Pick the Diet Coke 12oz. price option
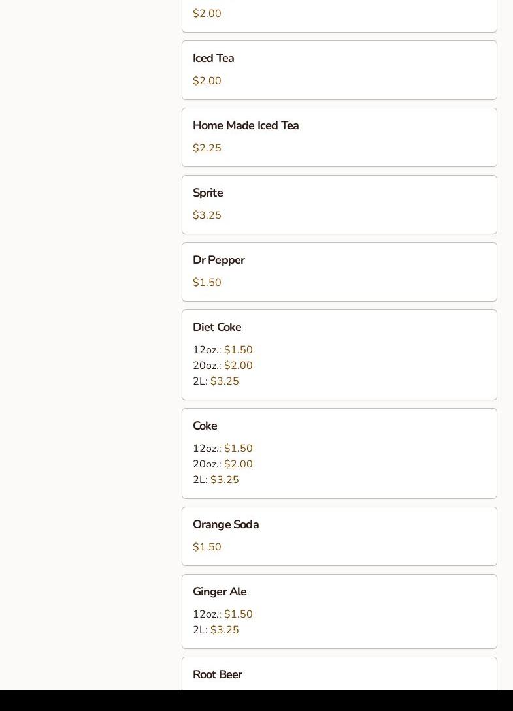The image size is (513, 711). pos(222,349)
